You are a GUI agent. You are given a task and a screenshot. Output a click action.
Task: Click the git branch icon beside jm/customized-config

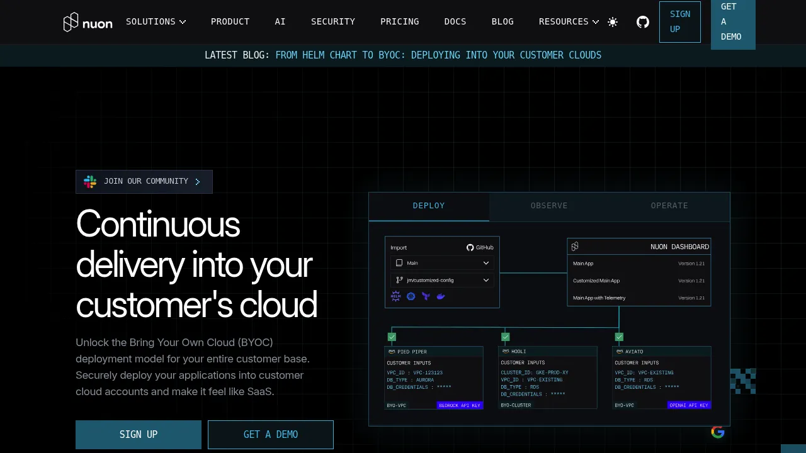(x=399, y=280)
